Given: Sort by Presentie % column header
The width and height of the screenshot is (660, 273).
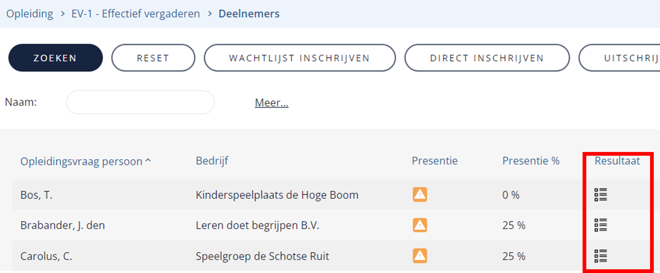Looking at the screenshot, I should click(x=531, y=161).
